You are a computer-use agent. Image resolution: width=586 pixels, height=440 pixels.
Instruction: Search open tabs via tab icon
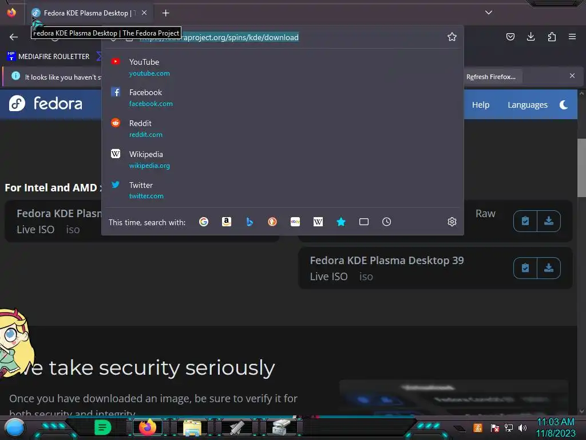point(364,222)
